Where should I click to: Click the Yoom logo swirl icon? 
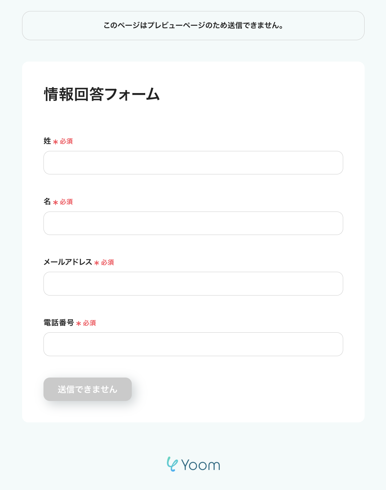[172, 464]
